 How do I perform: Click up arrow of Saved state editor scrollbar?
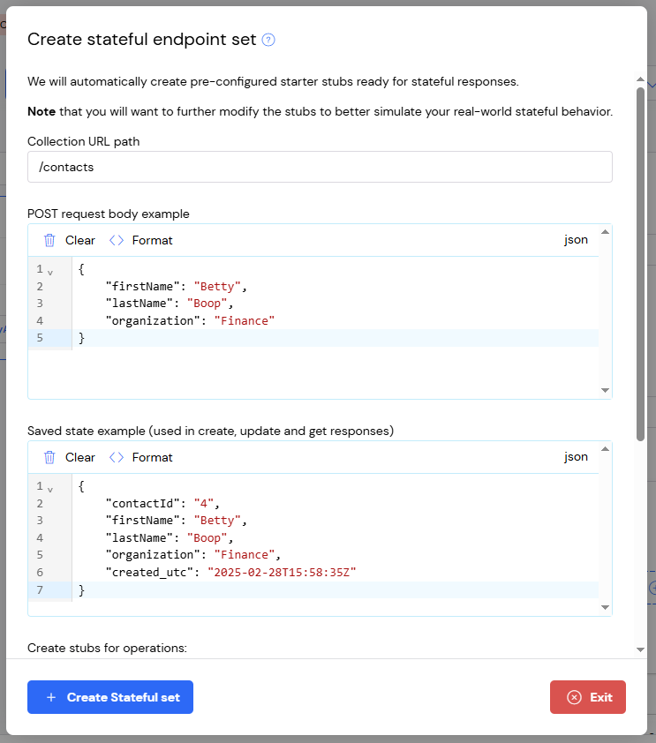tap(606, 449)
